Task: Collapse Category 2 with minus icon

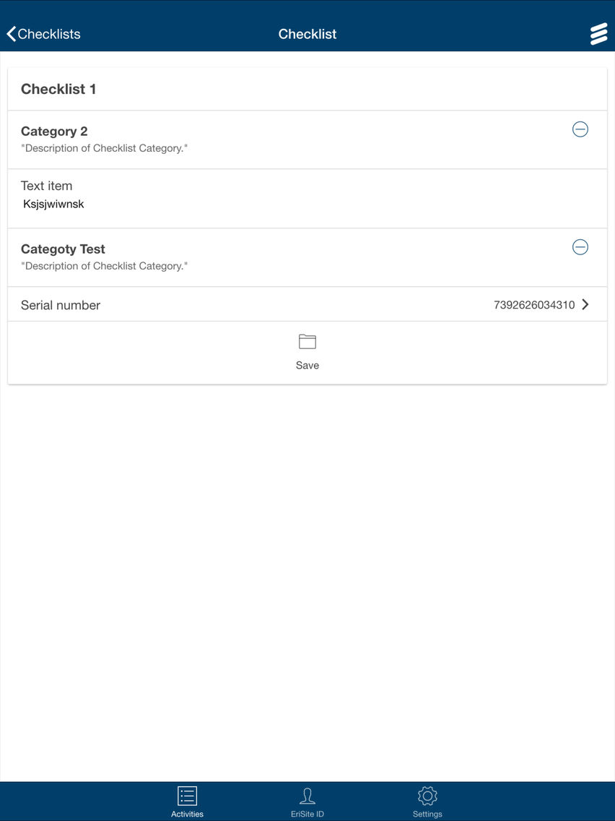Action: tap(580, 129)
